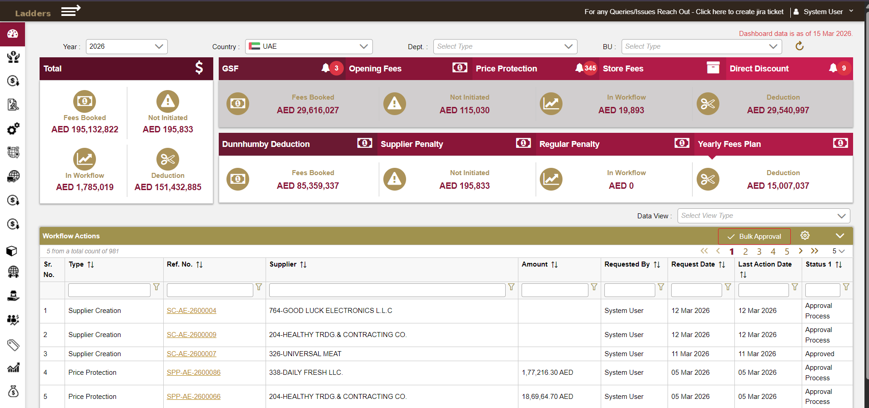Sort the table by Supplier column

[x=303, y=265]
